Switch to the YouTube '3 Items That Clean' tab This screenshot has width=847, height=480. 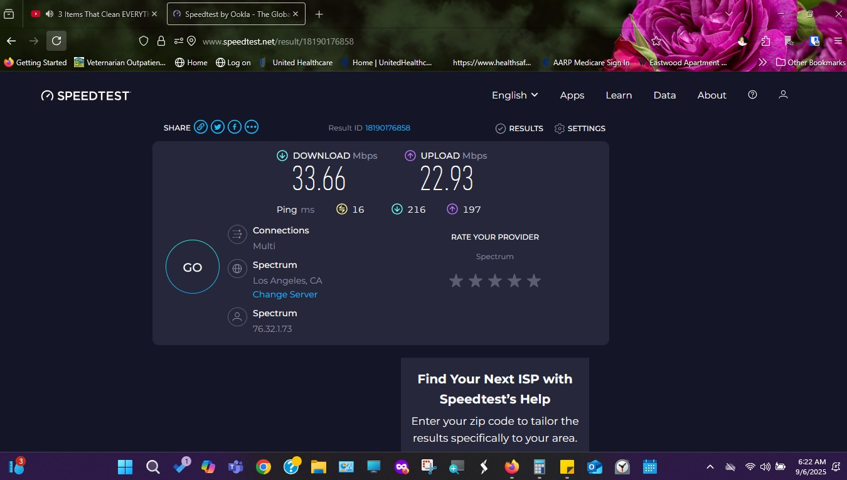(x=93, y=14)
